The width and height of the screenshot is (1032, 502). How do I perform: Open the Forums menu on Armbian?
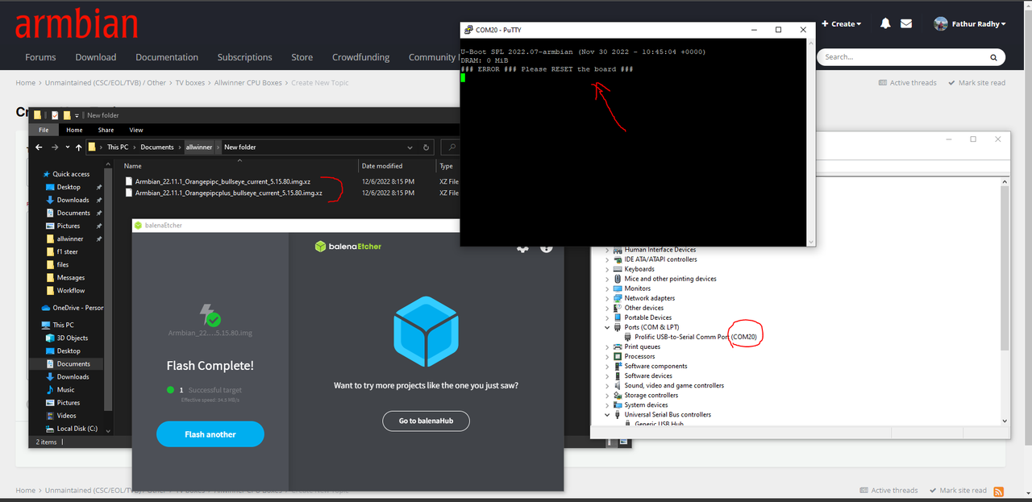(40, 57)
